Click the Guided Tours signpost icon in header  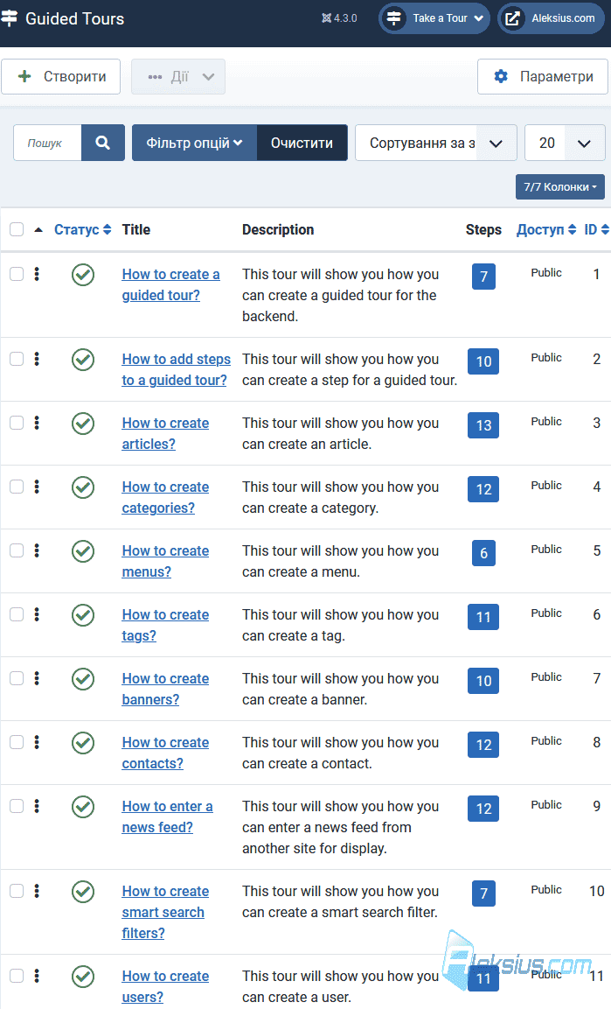click(x=9, y=18)
